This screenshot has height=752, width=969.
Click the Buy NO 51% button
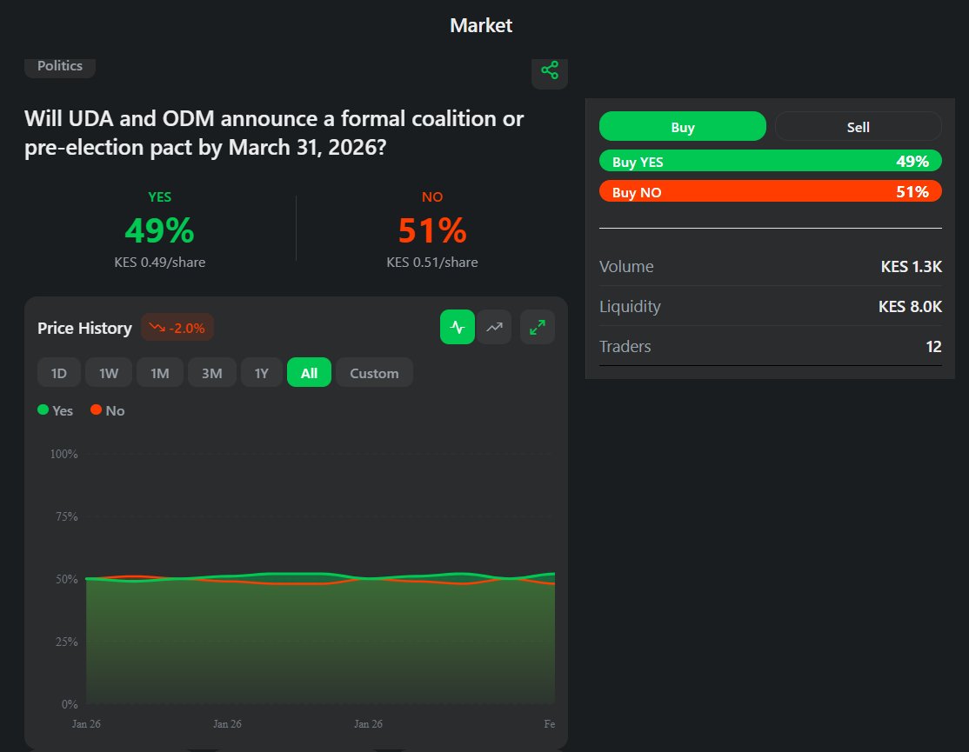(x=770, y=191)
